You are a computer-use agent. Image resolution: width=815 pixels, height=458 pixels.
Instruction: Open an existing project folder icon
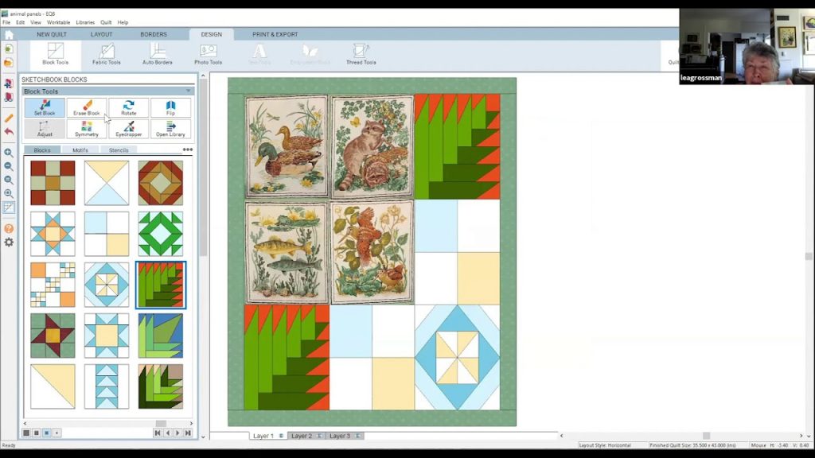(9, 63)
